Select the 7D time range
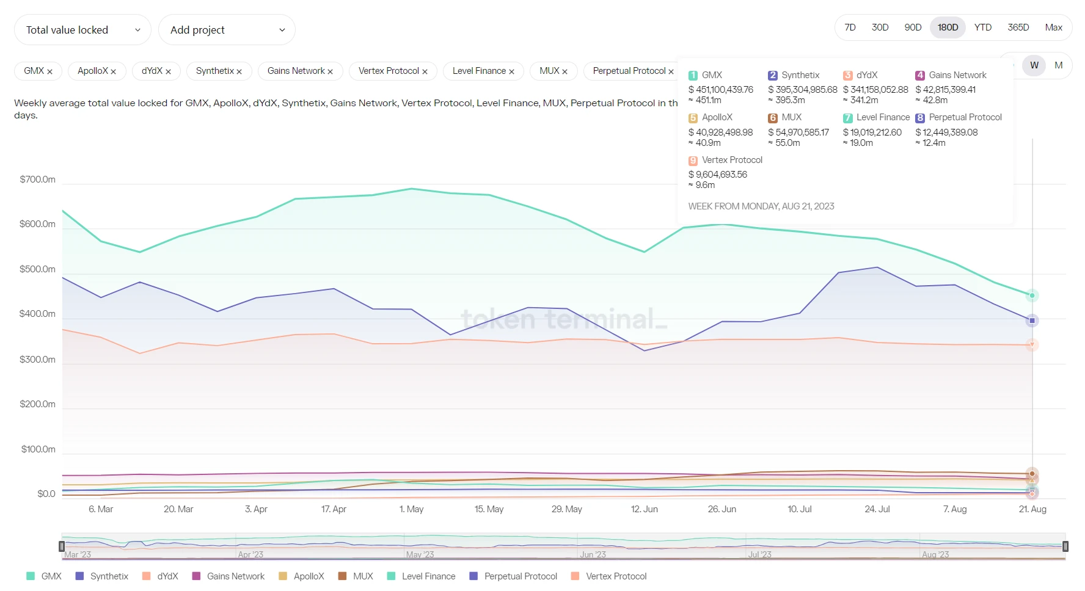Viewport: 1085px width, 591px height. (850, 27)
